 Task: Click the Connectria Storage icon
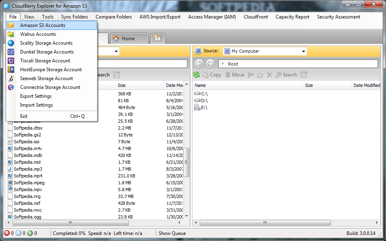coord(10,87)
